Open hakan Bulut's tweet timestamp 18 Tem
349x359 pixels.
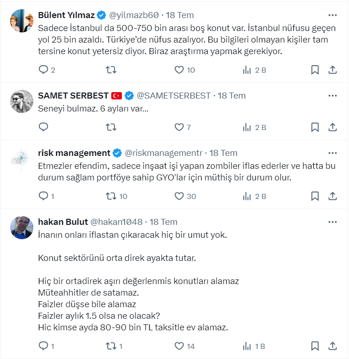click(164, 222)
